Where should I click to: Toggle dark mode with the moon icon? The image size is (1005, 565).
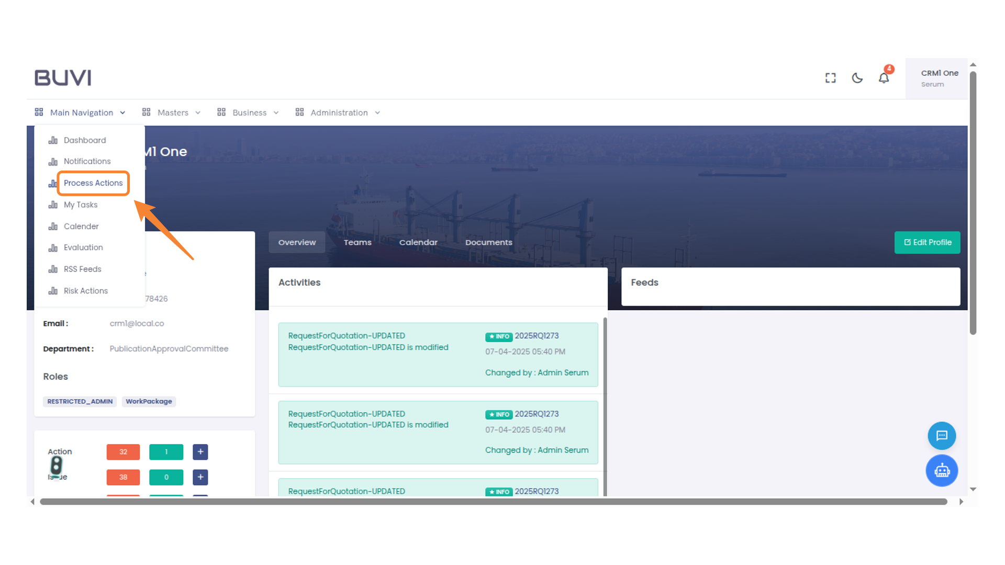pyautogui.click(x=857, y=77)
